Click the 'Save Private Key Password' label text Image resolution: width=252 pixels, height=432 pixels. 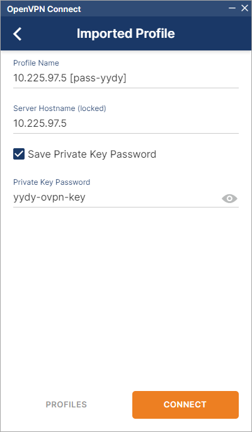coord(92,154)
